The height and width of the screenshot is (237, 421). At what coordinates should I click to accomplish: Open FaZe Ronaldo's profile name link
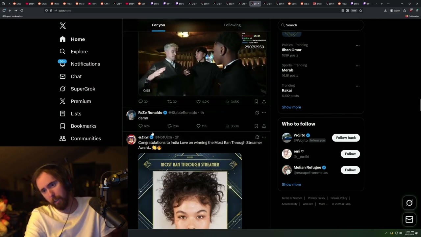150,113
